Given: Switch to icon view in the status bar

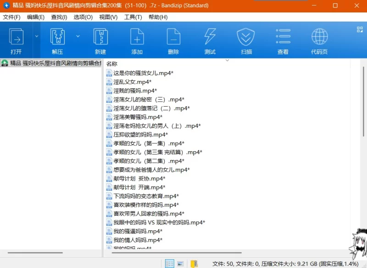Looking at the screenshot, I should pyautogui.click(x=180, y=264).
